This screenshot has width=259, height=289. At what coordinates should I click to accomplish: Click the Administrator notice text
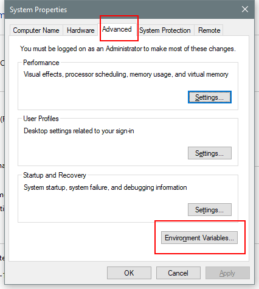pos(128,49)
